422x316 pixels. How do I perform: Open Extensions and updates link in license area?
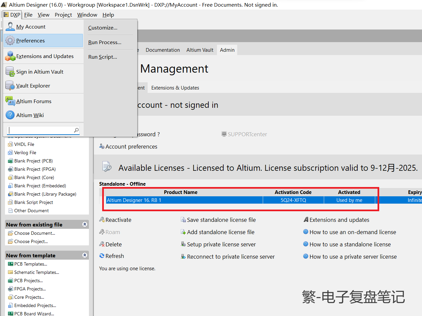(339, 220)
